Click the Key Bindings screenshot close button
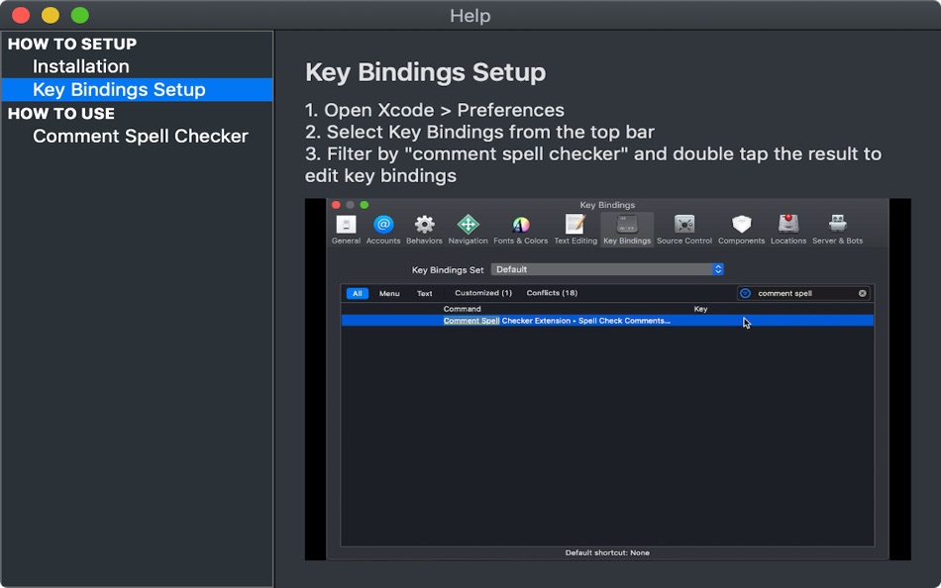This screenshot has width=941, height=588. 336,205
